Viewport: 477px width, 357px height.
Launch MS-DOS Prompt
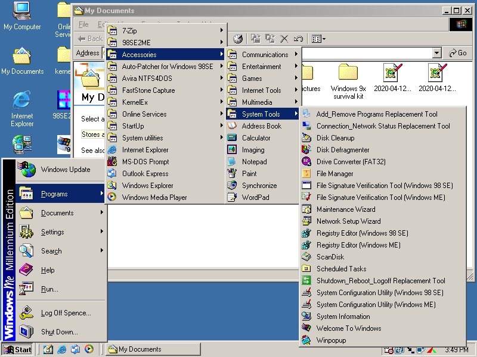click(165, 161)
